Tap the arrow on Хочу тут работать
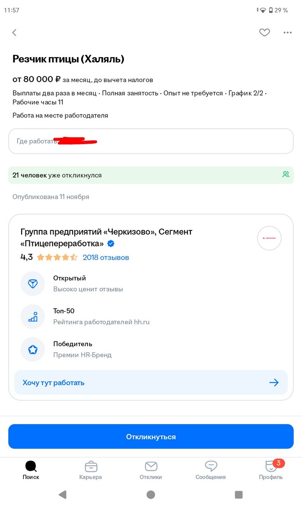The width and height of the screenshot is (302, 507). click(274, 382)
